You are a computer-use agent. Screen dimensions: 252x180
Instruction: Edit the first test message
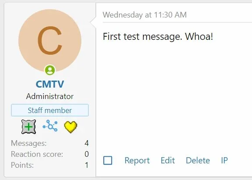pyautogui.click(x=168, y=160)
